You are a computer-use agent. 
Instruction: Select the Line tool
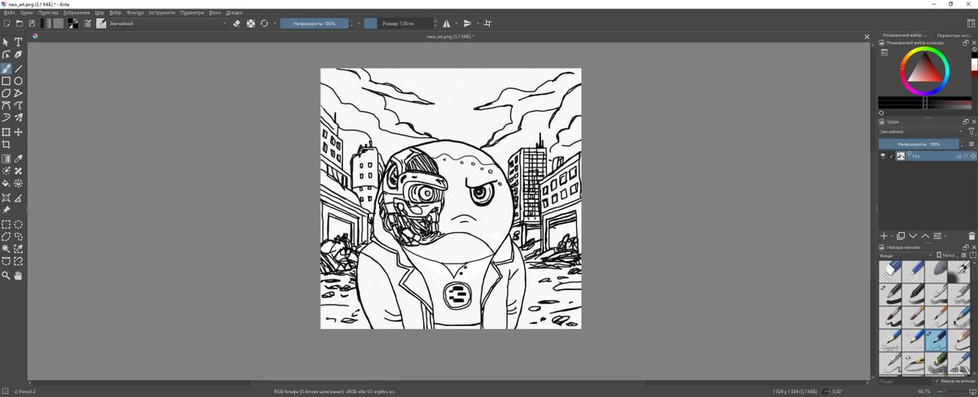[x=18, y=68]
